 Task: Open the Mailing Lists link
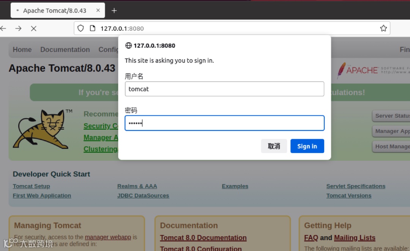coord(355,238)
